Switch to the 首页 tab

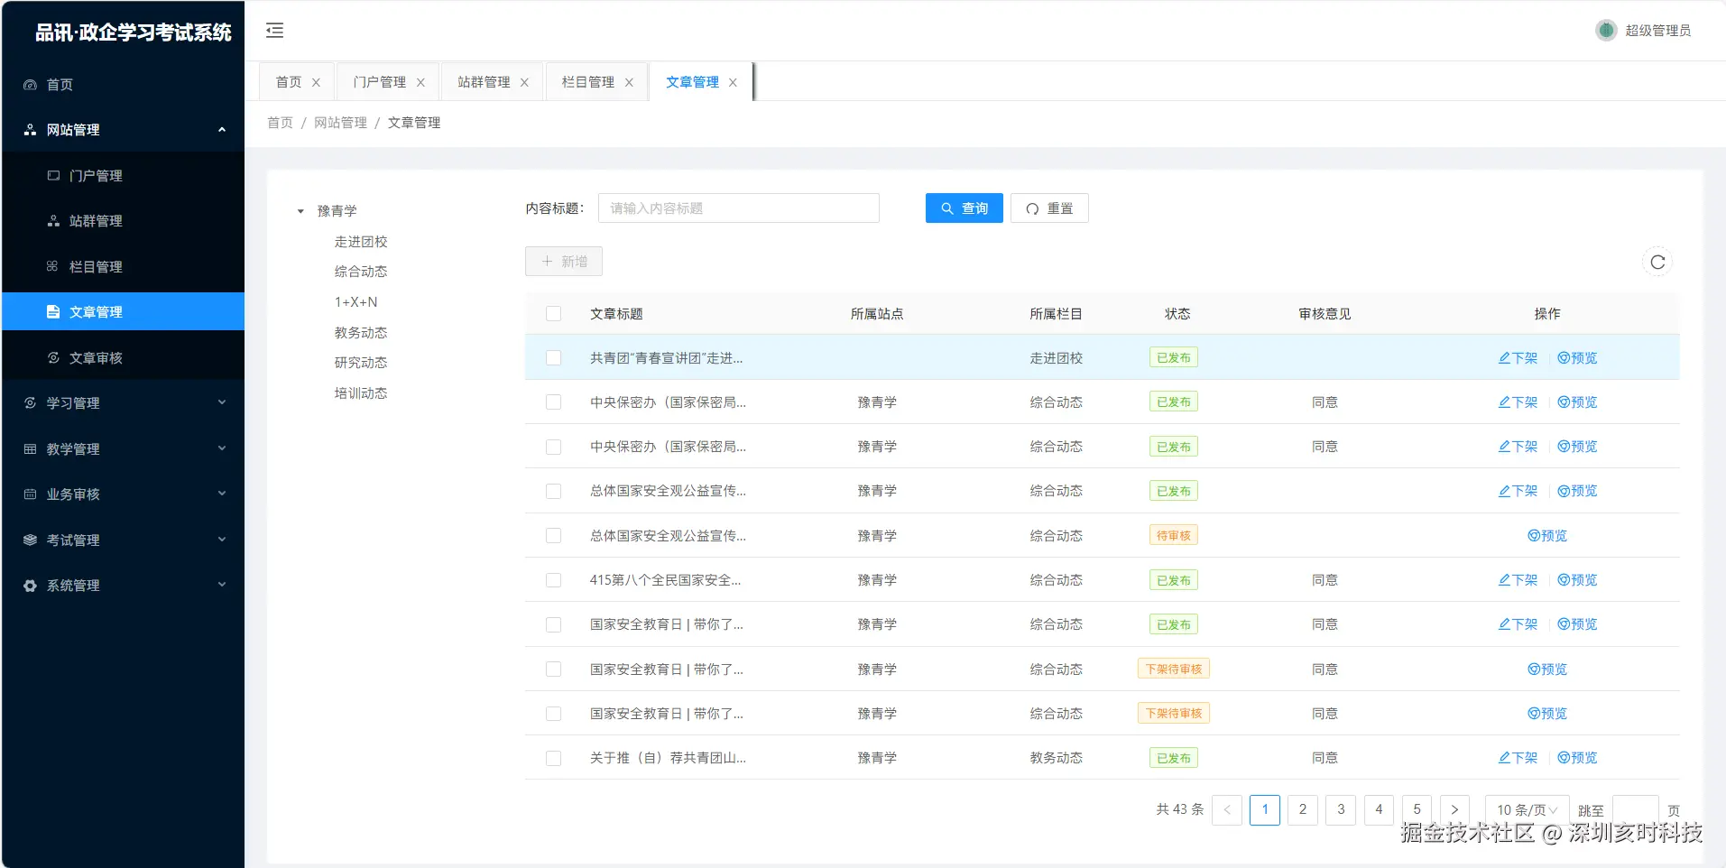pyautogui.click(x=289, y=82)
